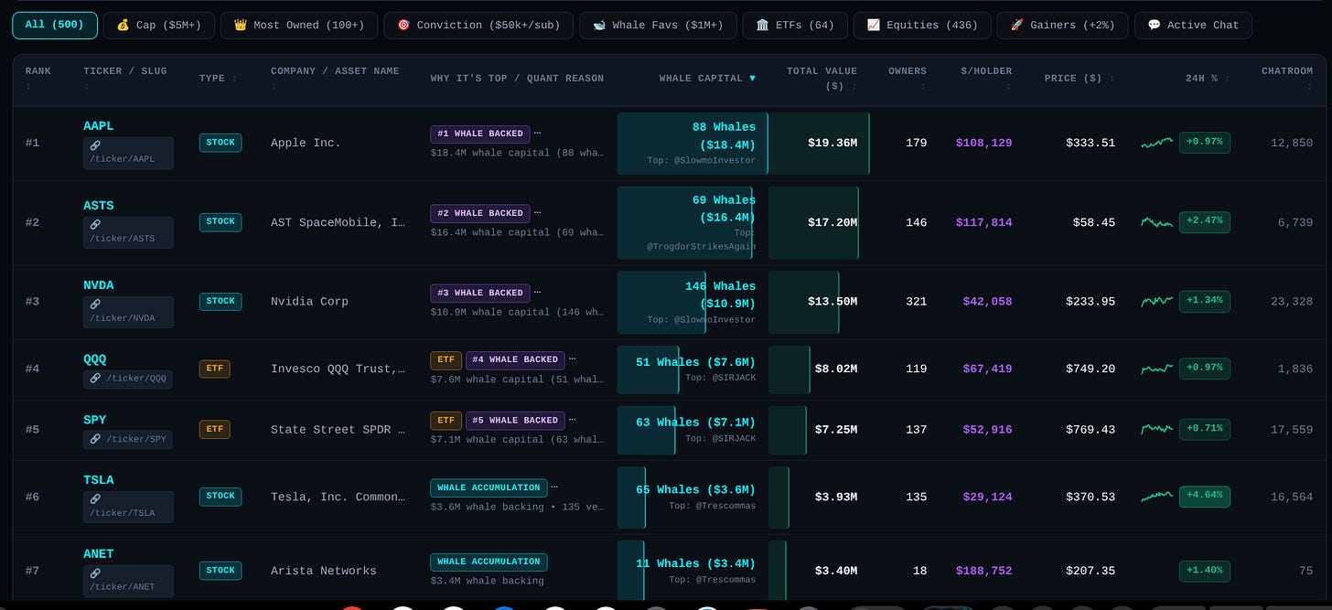This screenshot has width=1332, height=610.
Task: Click the 88 Whales ($18.4M) capital bar
Action: point(693,143)
